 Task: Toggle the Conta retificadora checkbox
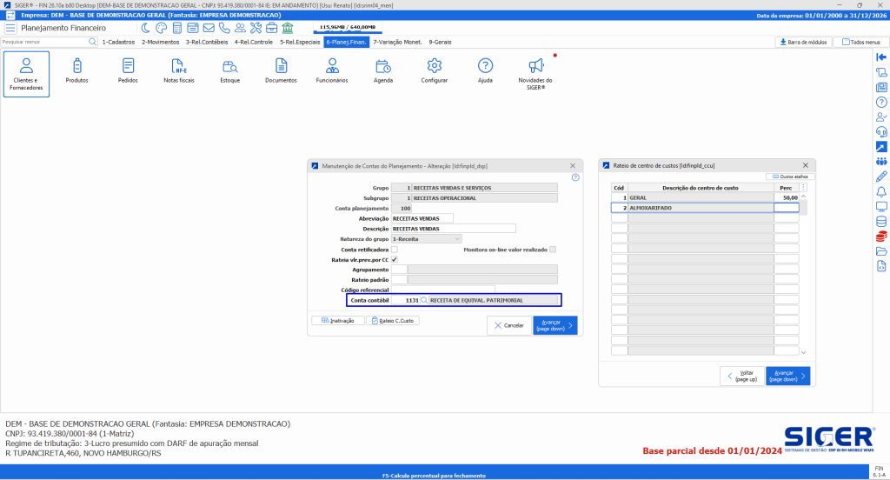395,250
